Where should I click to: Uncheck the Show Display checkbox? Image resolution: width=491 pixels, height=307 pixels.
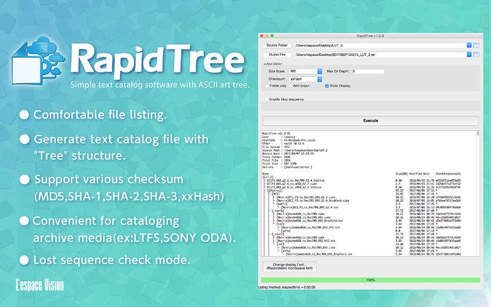(x=327, y=86)
